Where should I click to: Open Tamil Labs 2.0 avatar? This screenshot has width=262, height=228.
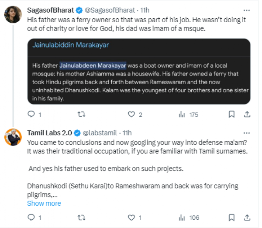coord(13,137)
